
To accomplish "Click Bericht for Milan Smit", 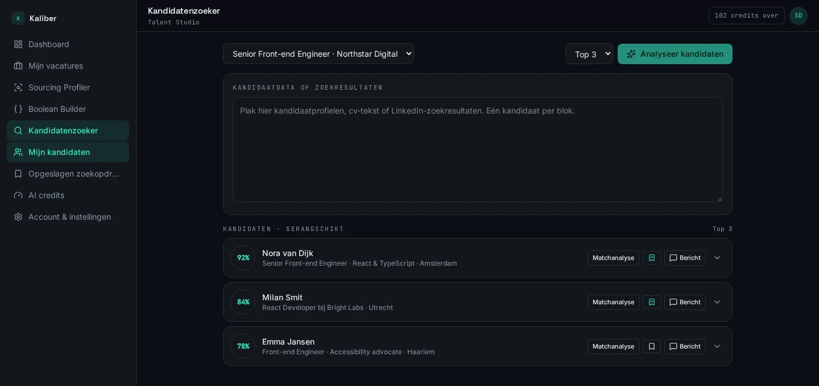I will click(x=685, y=302).
